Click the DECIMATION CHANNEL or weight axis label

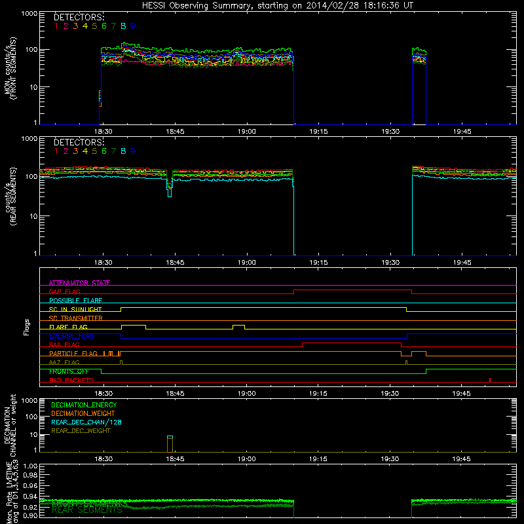click(10, 425)
